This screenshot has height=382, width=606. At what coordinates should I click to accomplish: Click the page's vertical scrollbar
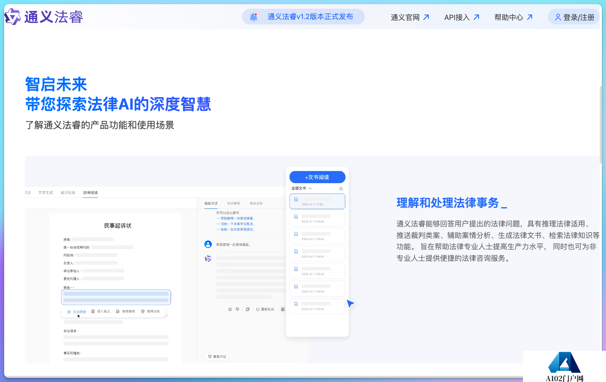601,125
